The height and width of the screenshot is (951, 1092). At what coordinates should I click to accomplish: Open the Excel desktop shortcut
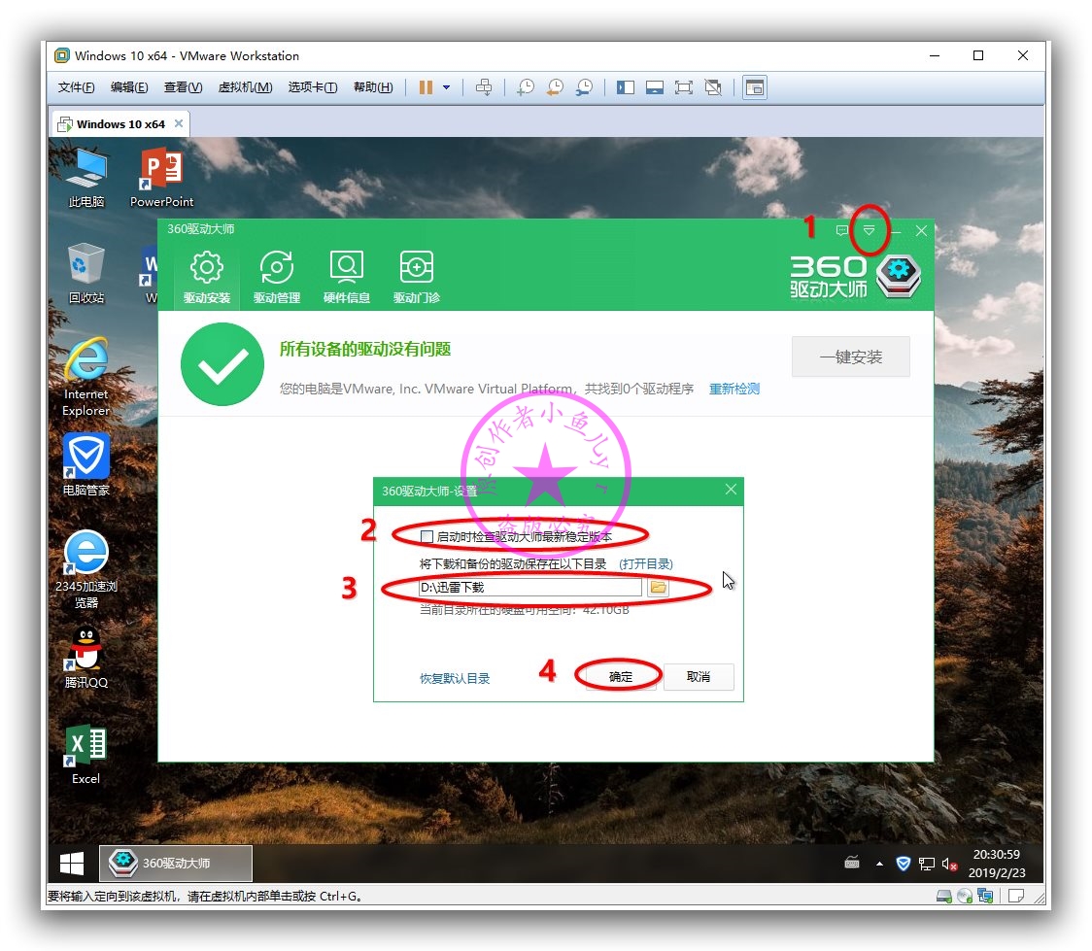86,755
